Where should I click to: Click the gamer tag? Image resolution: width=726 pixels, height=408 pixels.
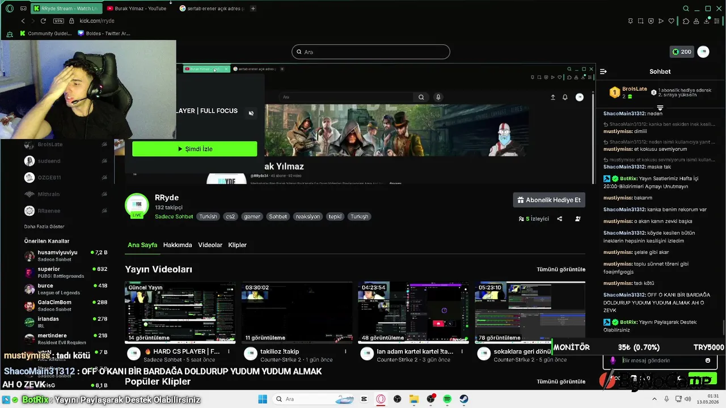[x=252, y=216]
